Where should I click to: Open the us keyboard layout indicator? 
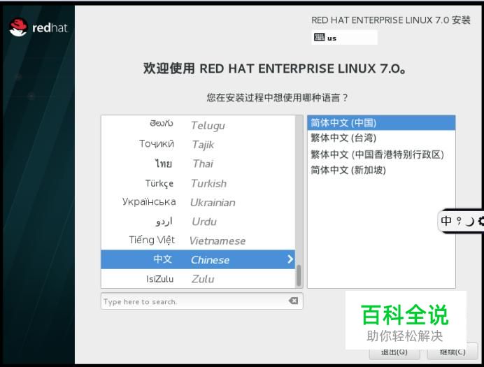tap(345, 38)
